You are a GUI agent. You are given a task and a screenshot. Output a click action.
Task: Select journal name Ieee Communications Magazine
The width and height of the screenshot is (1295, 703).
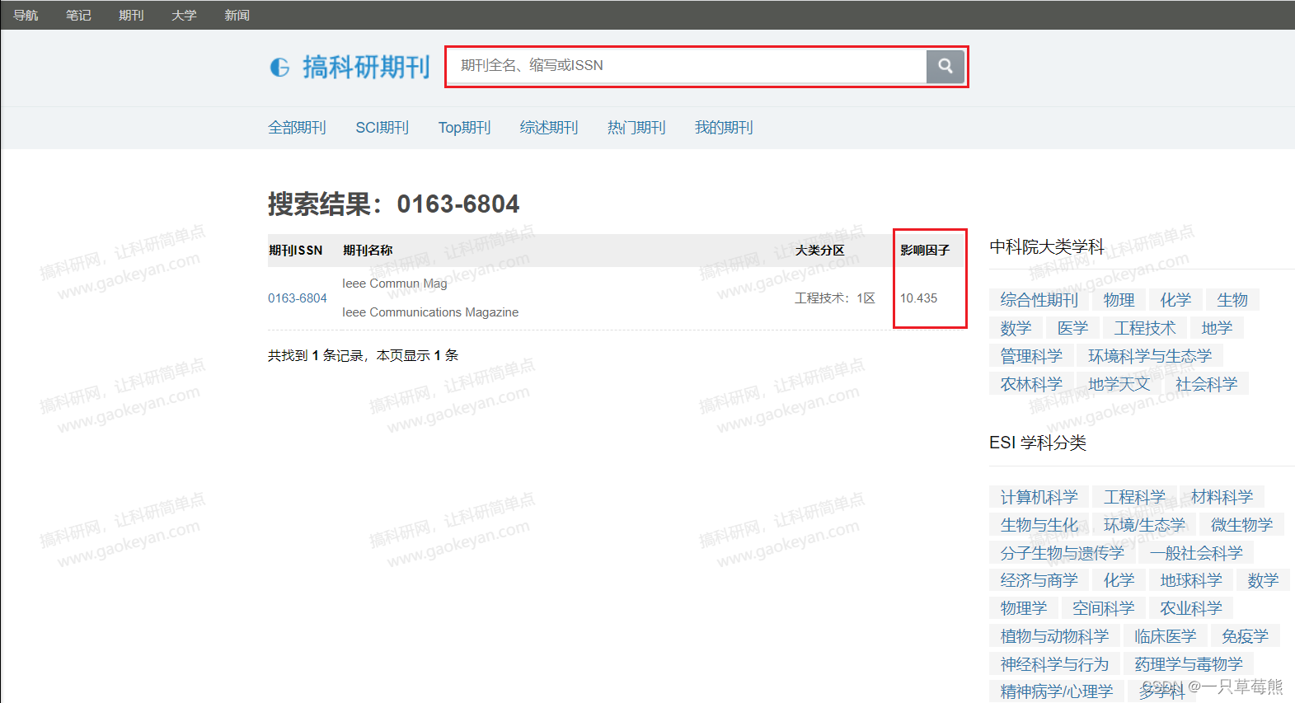pos(430,312)
